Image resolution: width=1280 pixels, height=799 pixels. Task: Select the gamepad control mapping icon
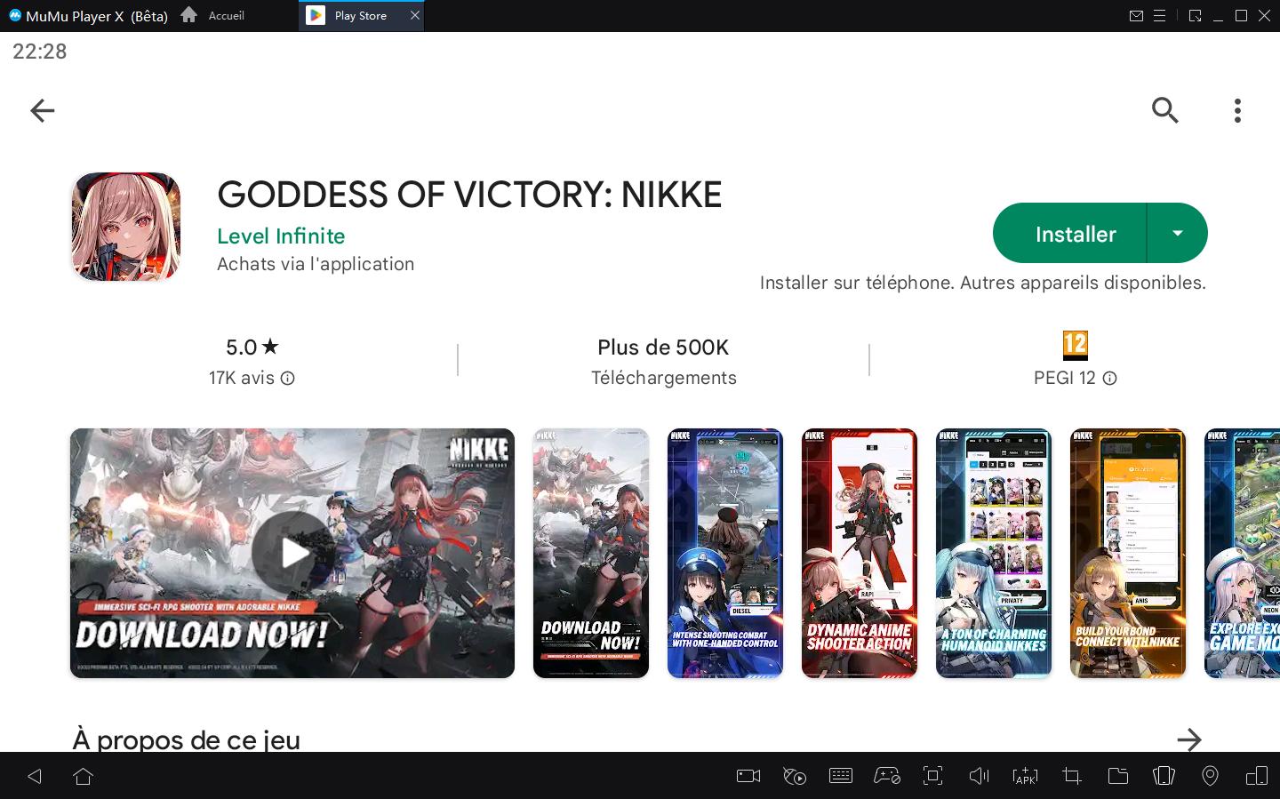887,775
